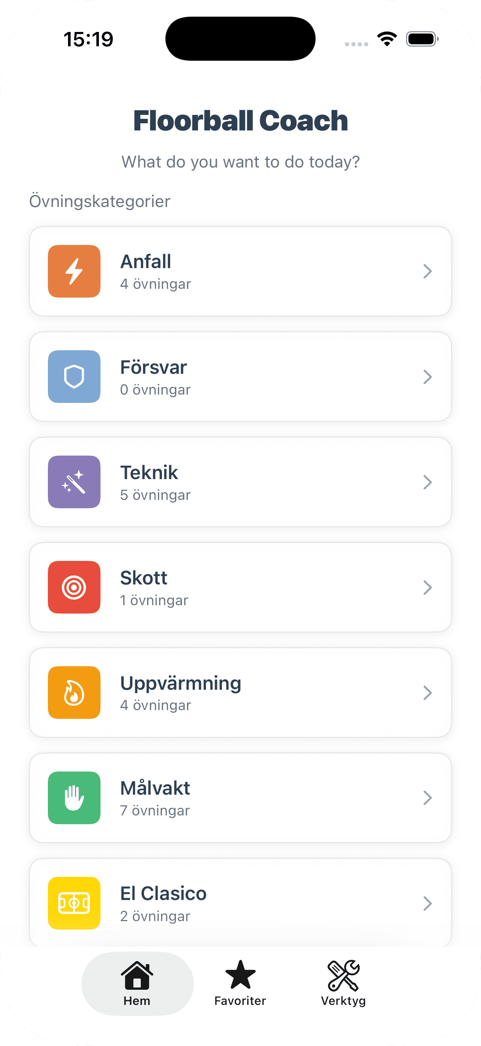Tap the purple magic wand Teknik icon
The height and width of the screenshot is (1046, 481).
pos(74,482)
